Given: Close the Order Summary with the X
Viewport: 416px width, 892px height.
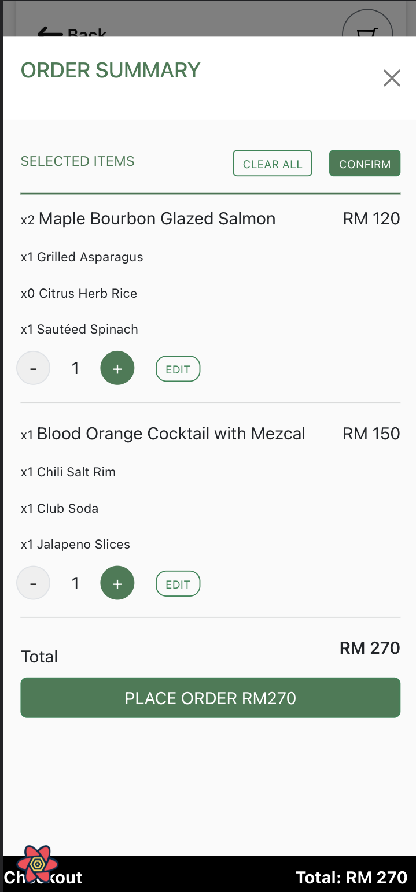Looking at the screenshot, I should 392,78.
